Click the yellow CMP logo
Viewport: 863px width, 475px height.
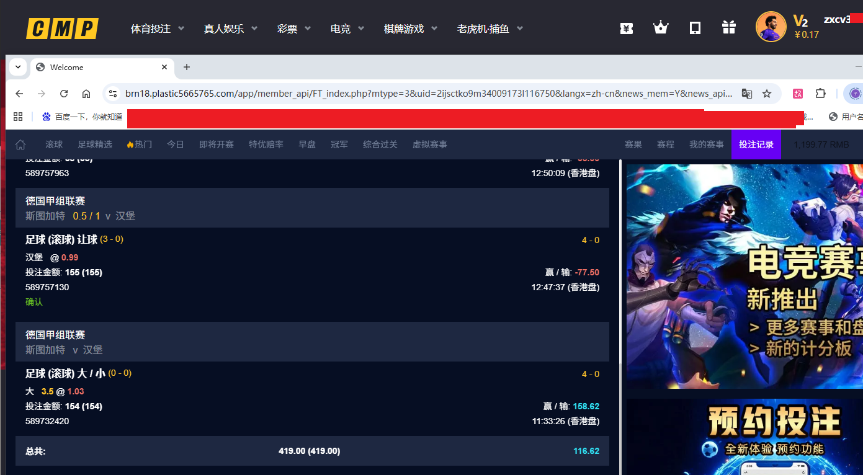[61, 28]
